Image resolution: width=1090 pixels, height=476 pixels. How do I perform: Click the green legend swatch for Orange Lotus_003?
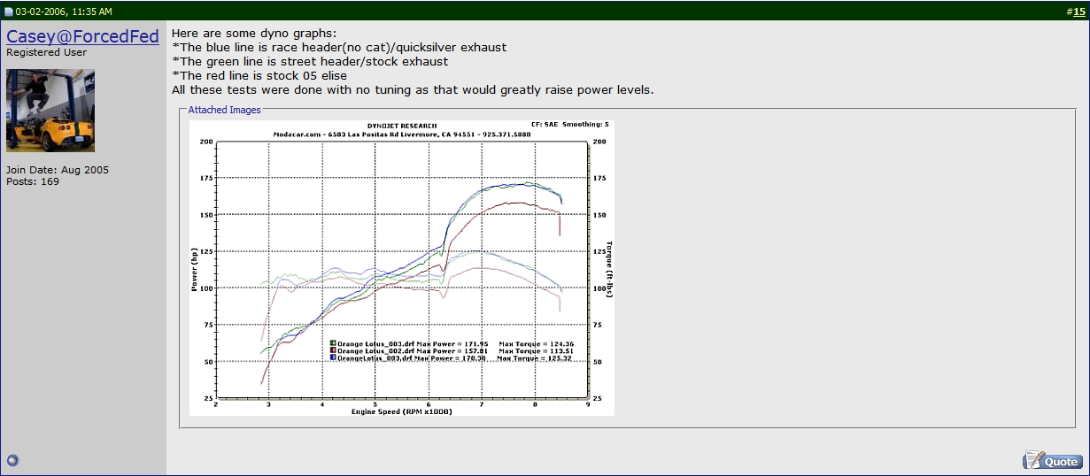tap(332, 343)
